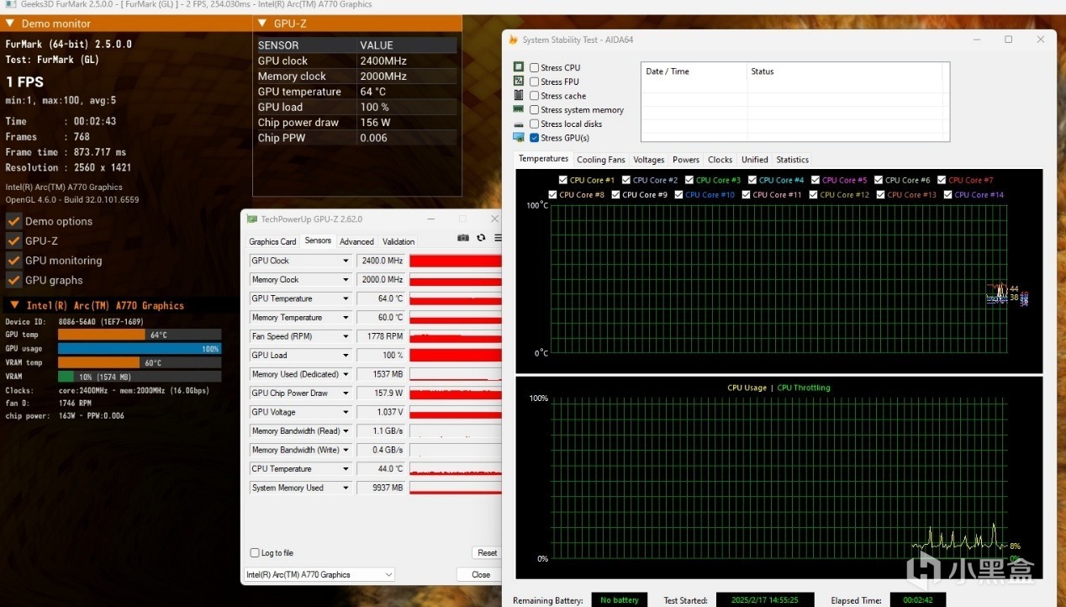Click the GPU-Z app icon in title bar

pyautogui.click(x=252, y=219)
